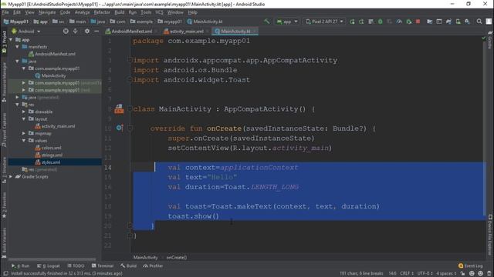Open the Run tool window
494x277 pixels.
21,265
